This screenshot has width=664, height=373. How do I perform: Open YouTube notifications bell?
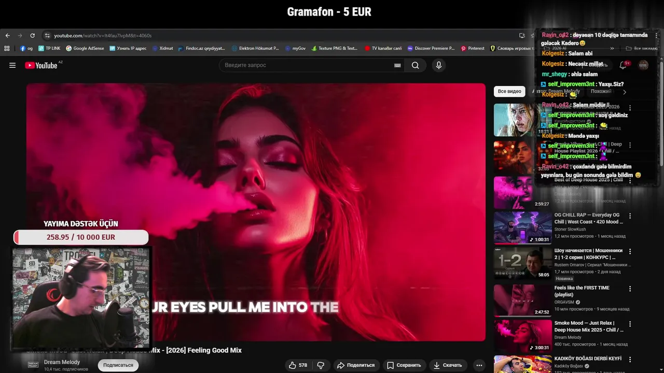click(623, 65)
